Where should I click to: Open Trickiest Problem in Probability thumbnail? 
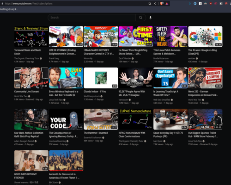[136, 78]
